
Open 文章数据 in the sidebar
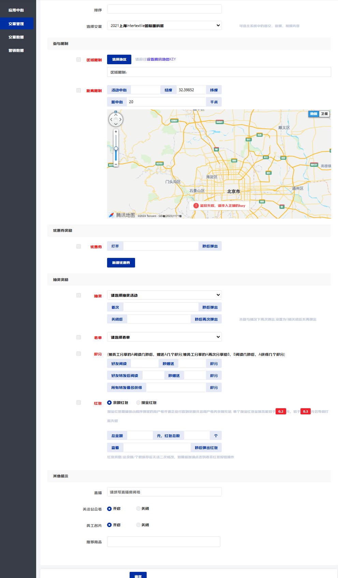(x=16, y=37)
